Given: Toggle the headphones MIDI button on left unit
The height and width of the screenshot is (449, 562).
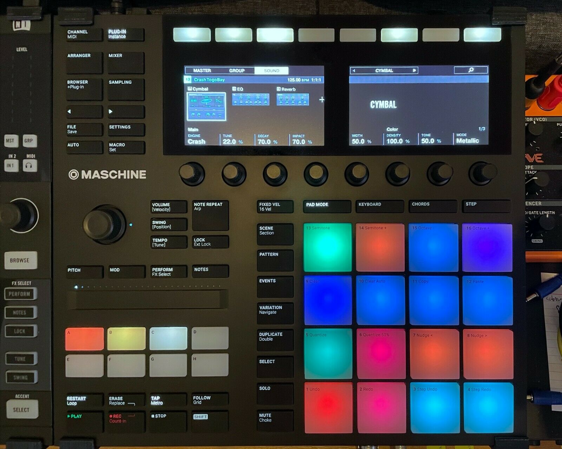Looking at the screenshot, I should coord(30,165).
